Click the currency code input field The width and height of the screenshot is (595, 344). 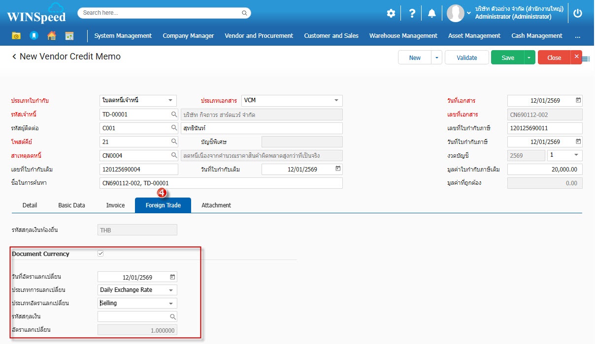click(x=133, y=316)
